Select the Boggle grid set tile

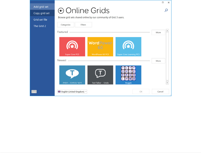pyautogui.click(x=128, y=75)
